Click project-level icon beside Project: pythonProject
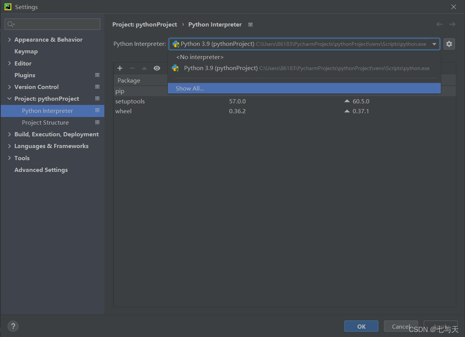The width and height of the screenshot is (465, 337). tap(97, 98)
